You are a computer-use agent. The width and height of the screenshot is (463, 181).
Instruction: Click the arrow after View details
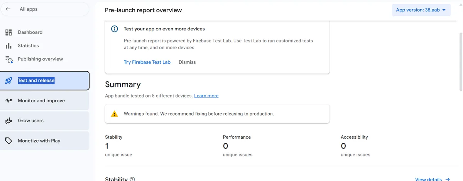tap(448, 179)
